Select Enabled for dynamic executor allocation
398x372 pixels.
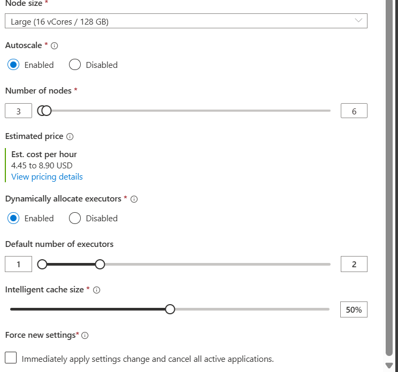pyautogui.click(x=14, y=218)
